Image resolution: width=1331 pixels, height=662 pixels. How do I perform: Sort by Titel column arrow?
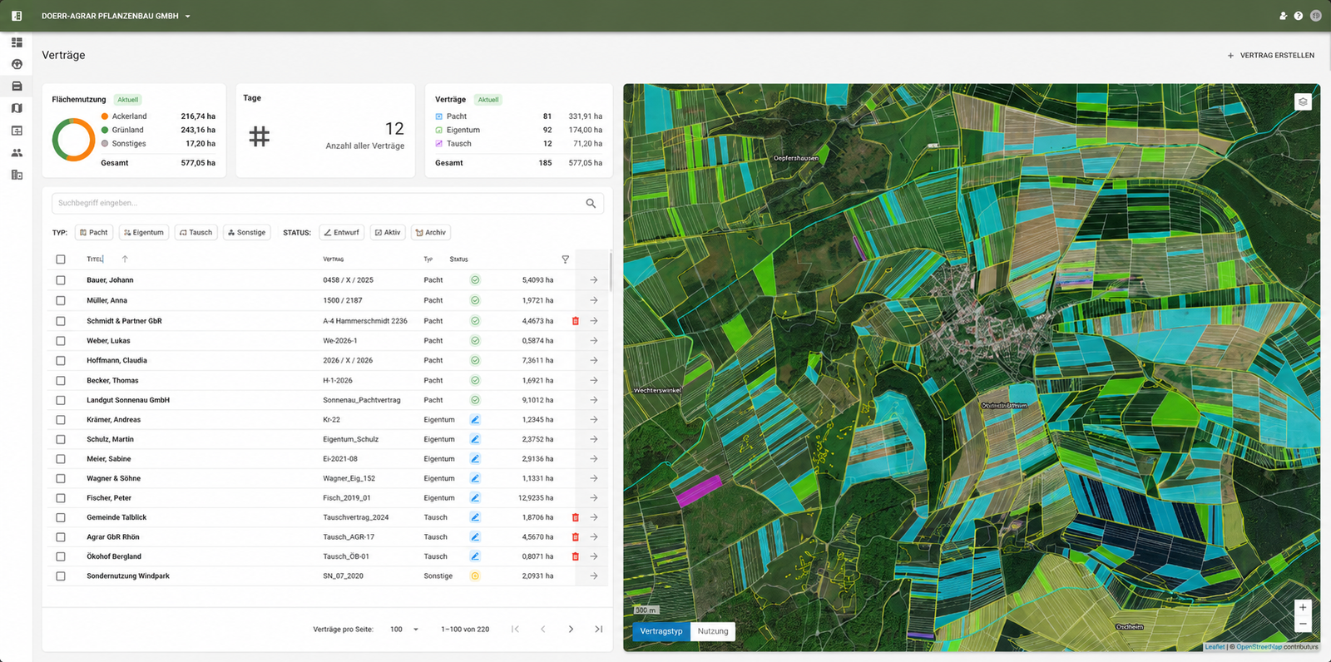point(125,259)
